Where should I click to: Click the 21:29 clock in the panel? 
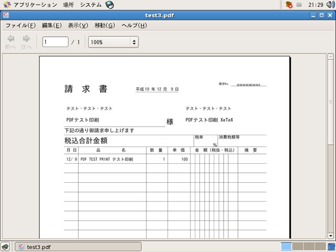point(316,5)
